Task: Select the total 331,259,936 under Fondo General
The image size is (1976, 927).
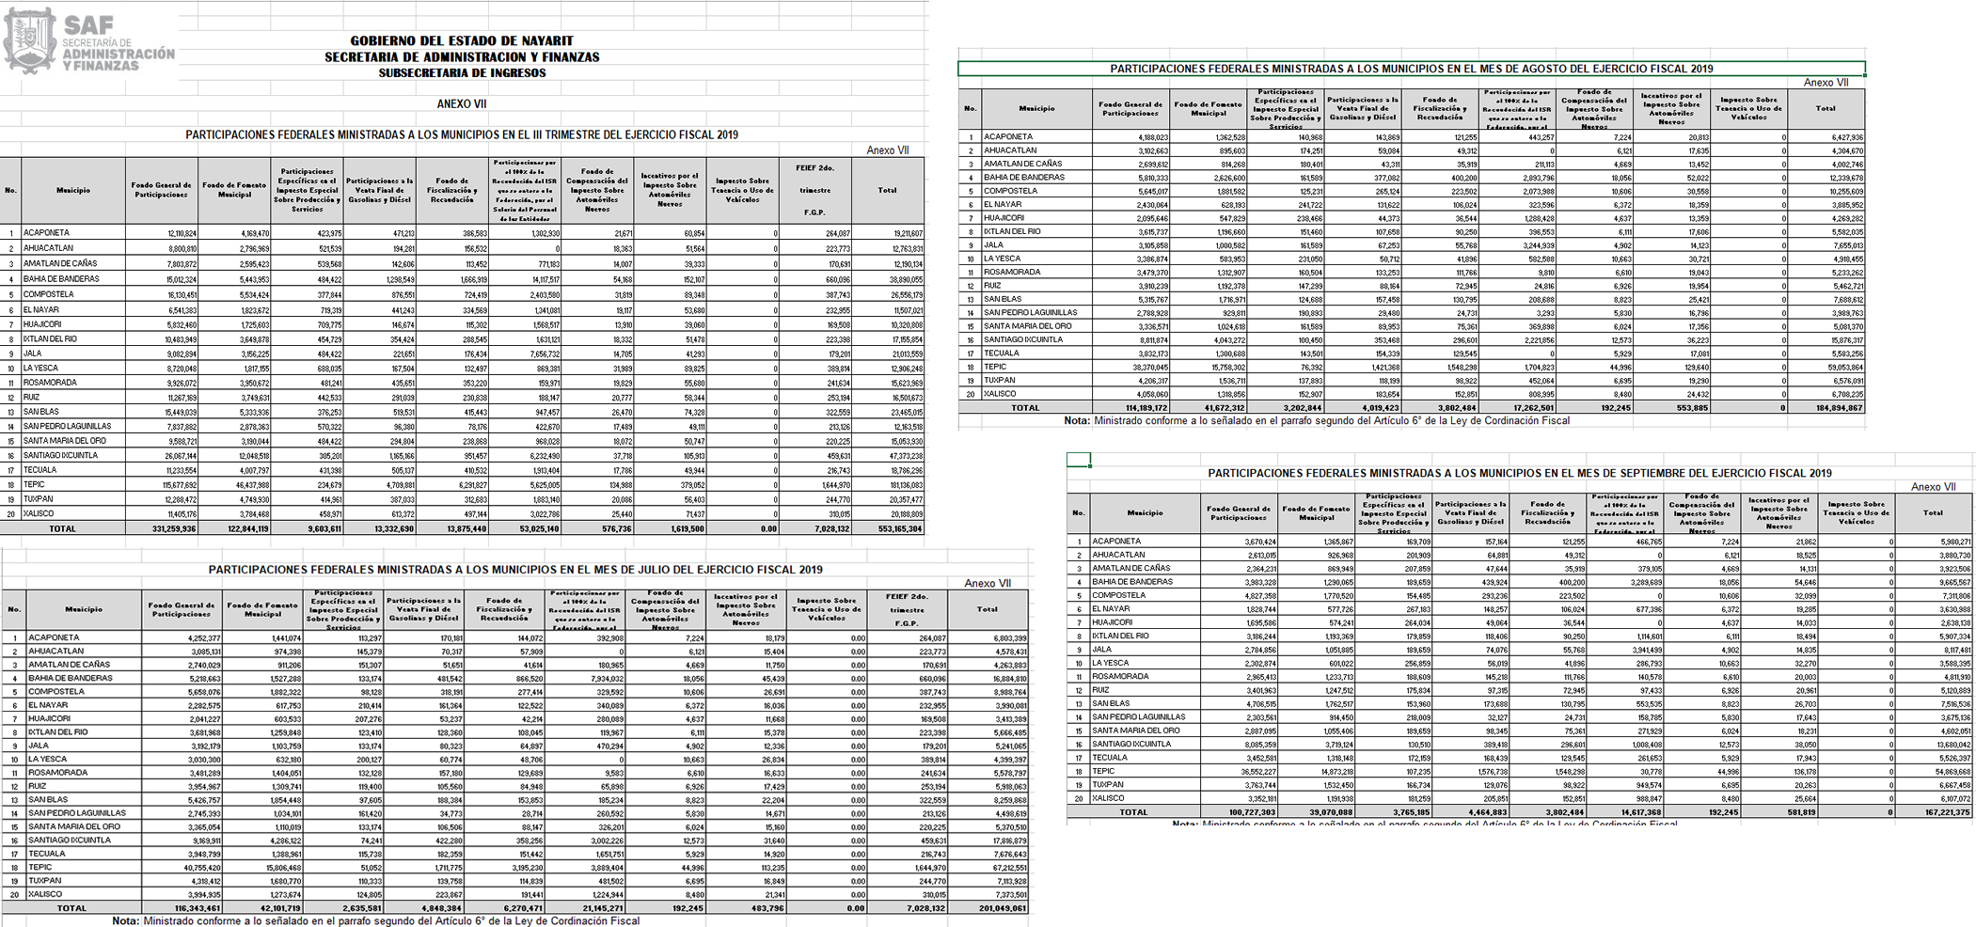Action: coord(162,529)
